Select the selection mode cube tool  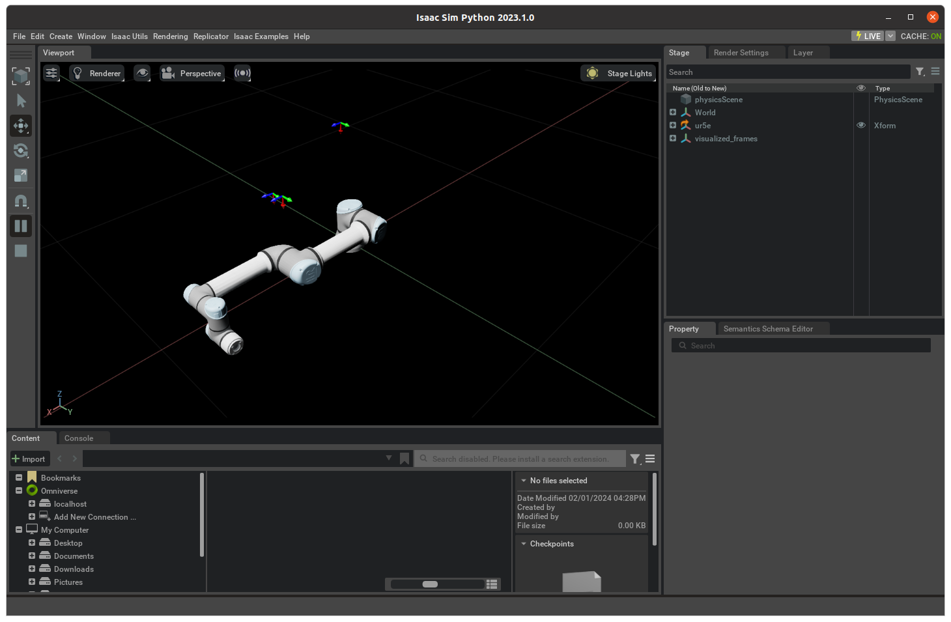(x=21, y=76)
